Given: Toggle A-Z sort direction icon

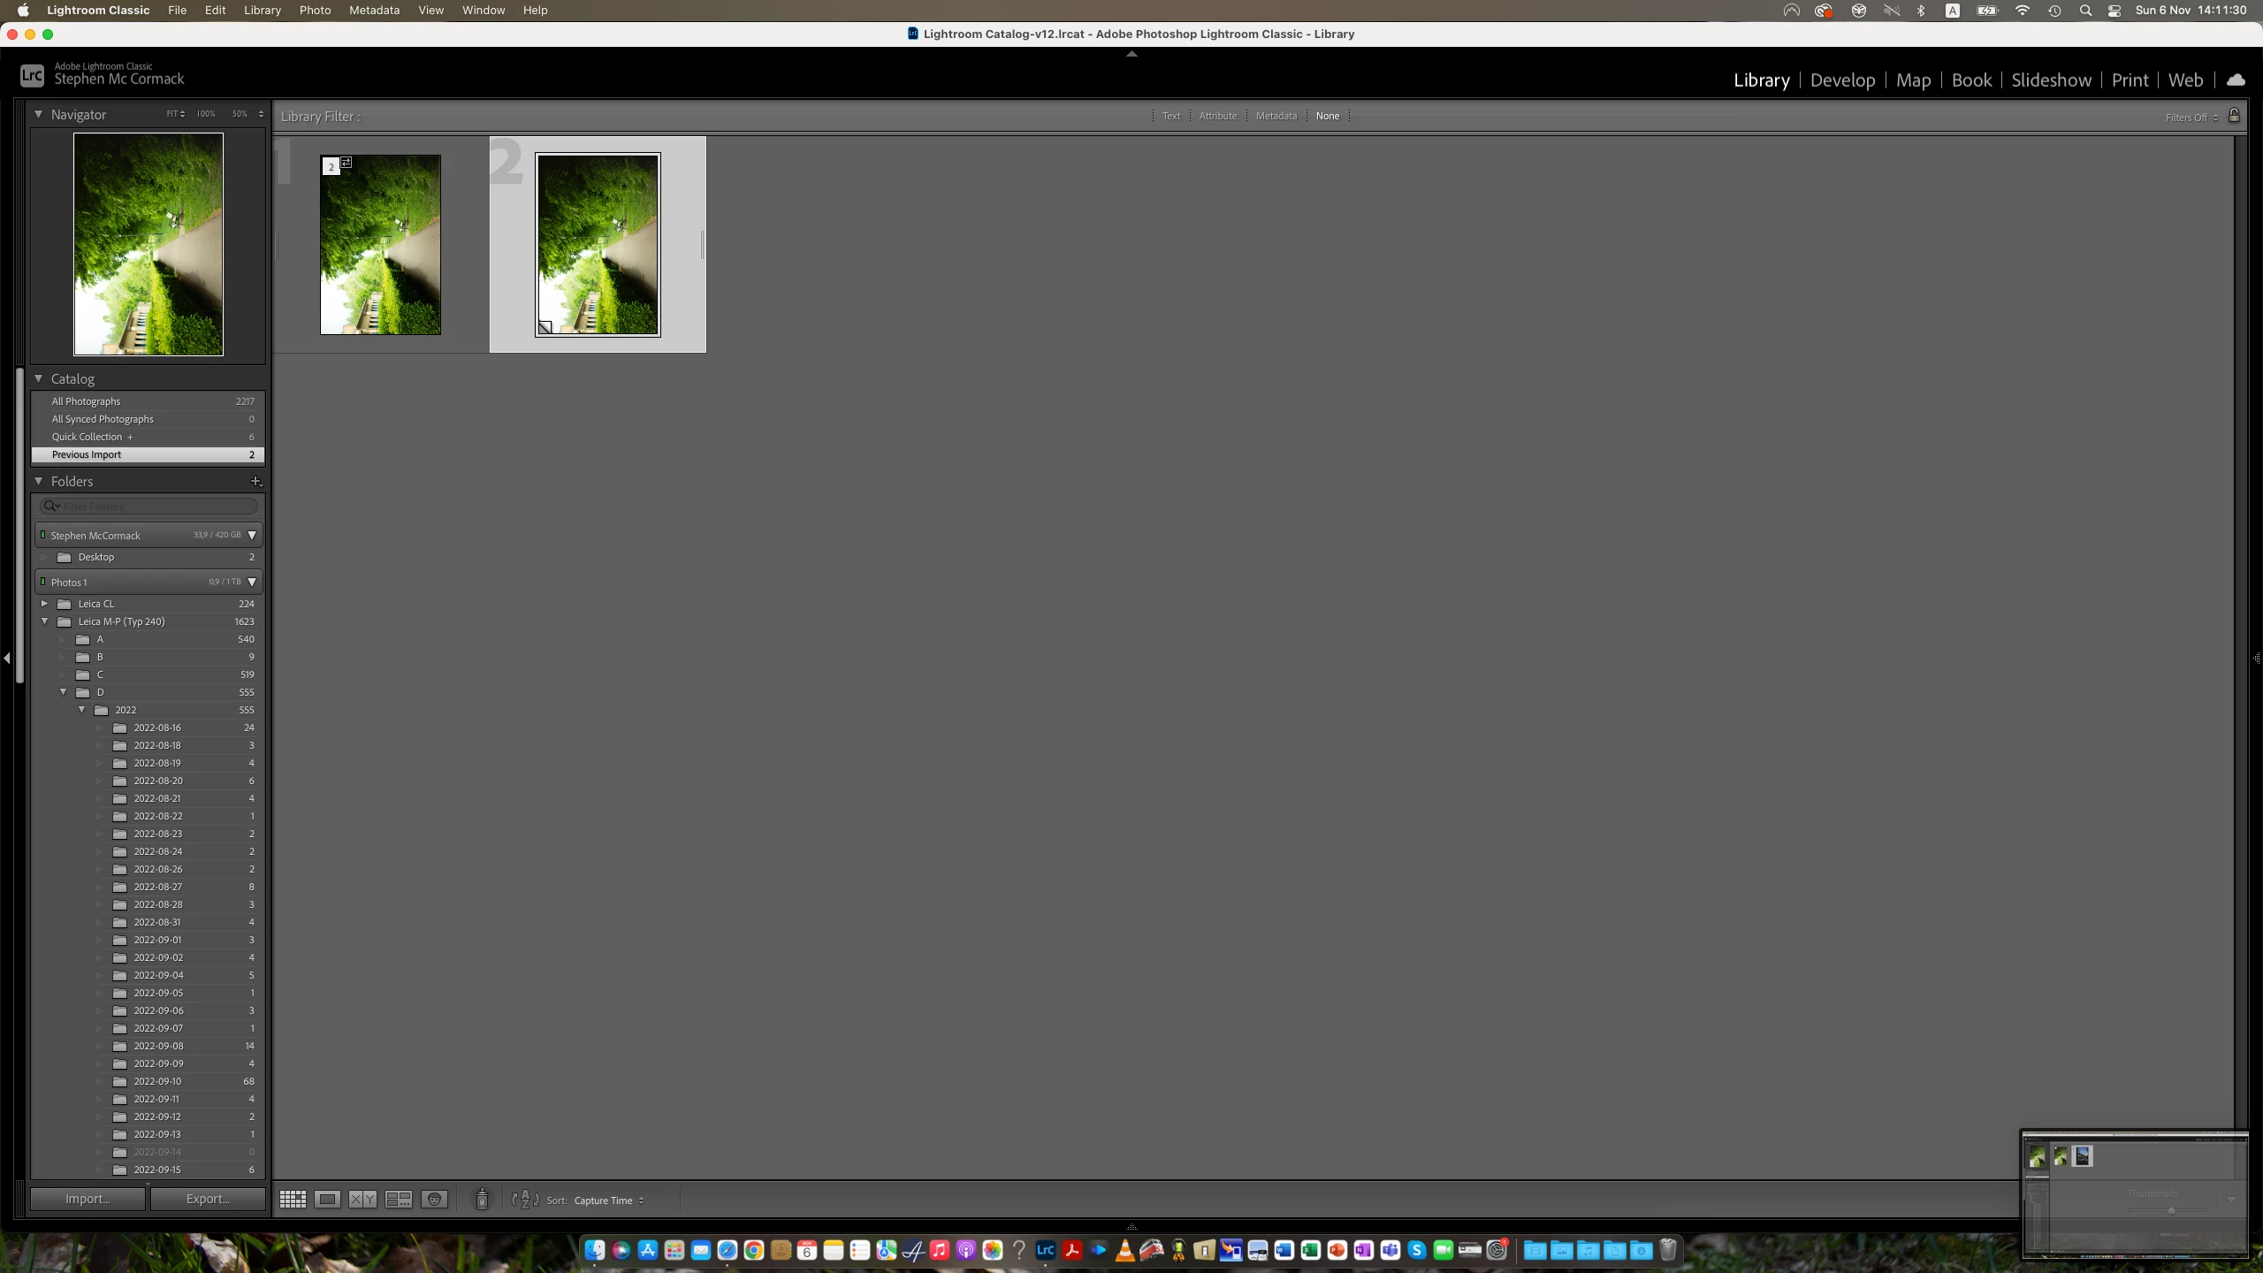Looking at the screenshot, I should coord(525,1200).
